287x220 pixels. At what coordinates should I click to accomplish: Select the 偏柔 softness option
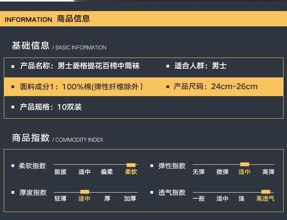[x=107, y=172]
